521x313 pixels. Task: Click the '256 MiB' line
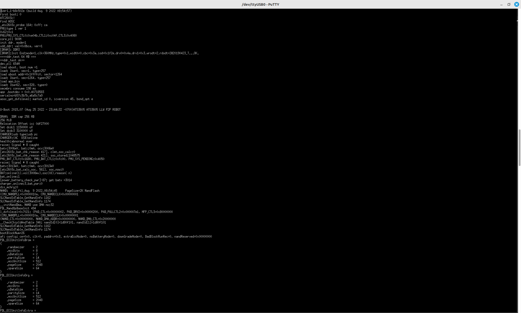(6, 120)
